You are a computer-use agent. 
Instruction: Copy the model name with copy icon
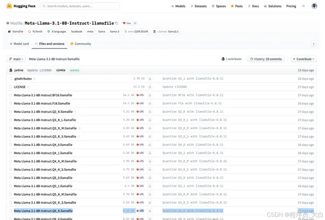click(x=117, y=23)
